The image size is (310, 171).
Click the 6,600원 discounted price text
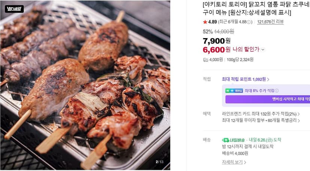coord(216,50)
